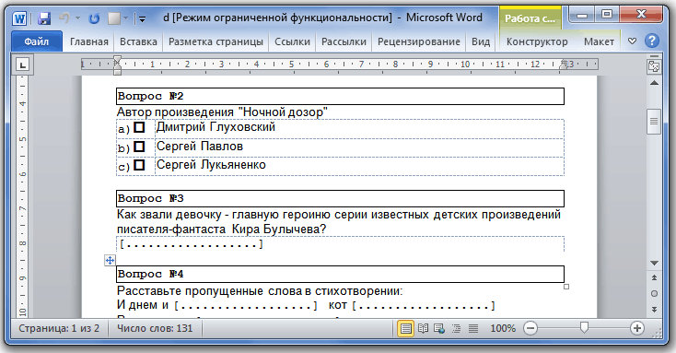676x353 pixels.
Task: Zoom in with the plus button
Action: point(636,328)
